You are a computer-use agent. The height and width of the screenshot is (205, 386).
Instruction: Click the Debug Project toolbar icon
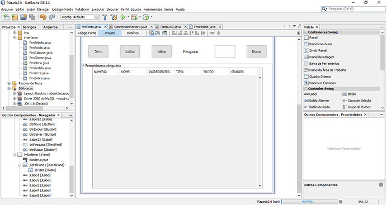134,17
